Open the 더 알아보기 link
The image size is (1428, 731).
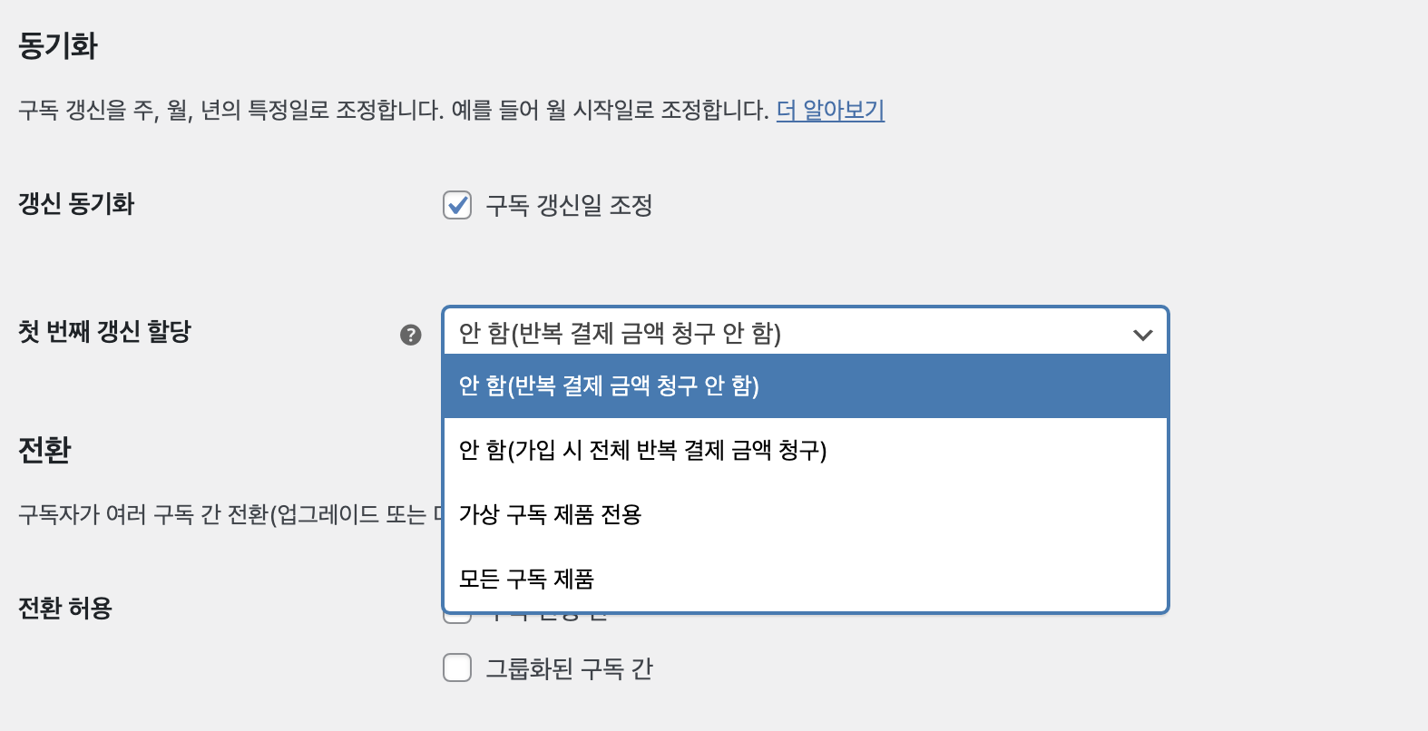pos(830,111)
